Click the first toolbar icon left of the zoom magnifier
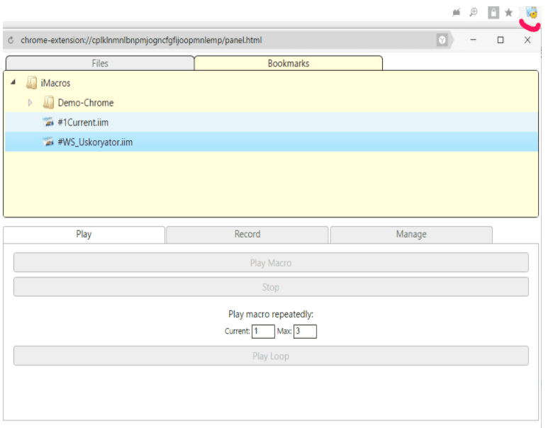 pyautogui.click(x=456, y=13)
